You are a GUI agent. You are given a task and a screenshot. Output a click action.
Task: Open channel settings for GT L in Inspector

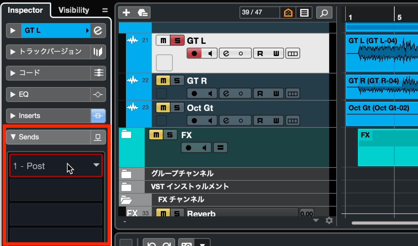click(98, 31)
